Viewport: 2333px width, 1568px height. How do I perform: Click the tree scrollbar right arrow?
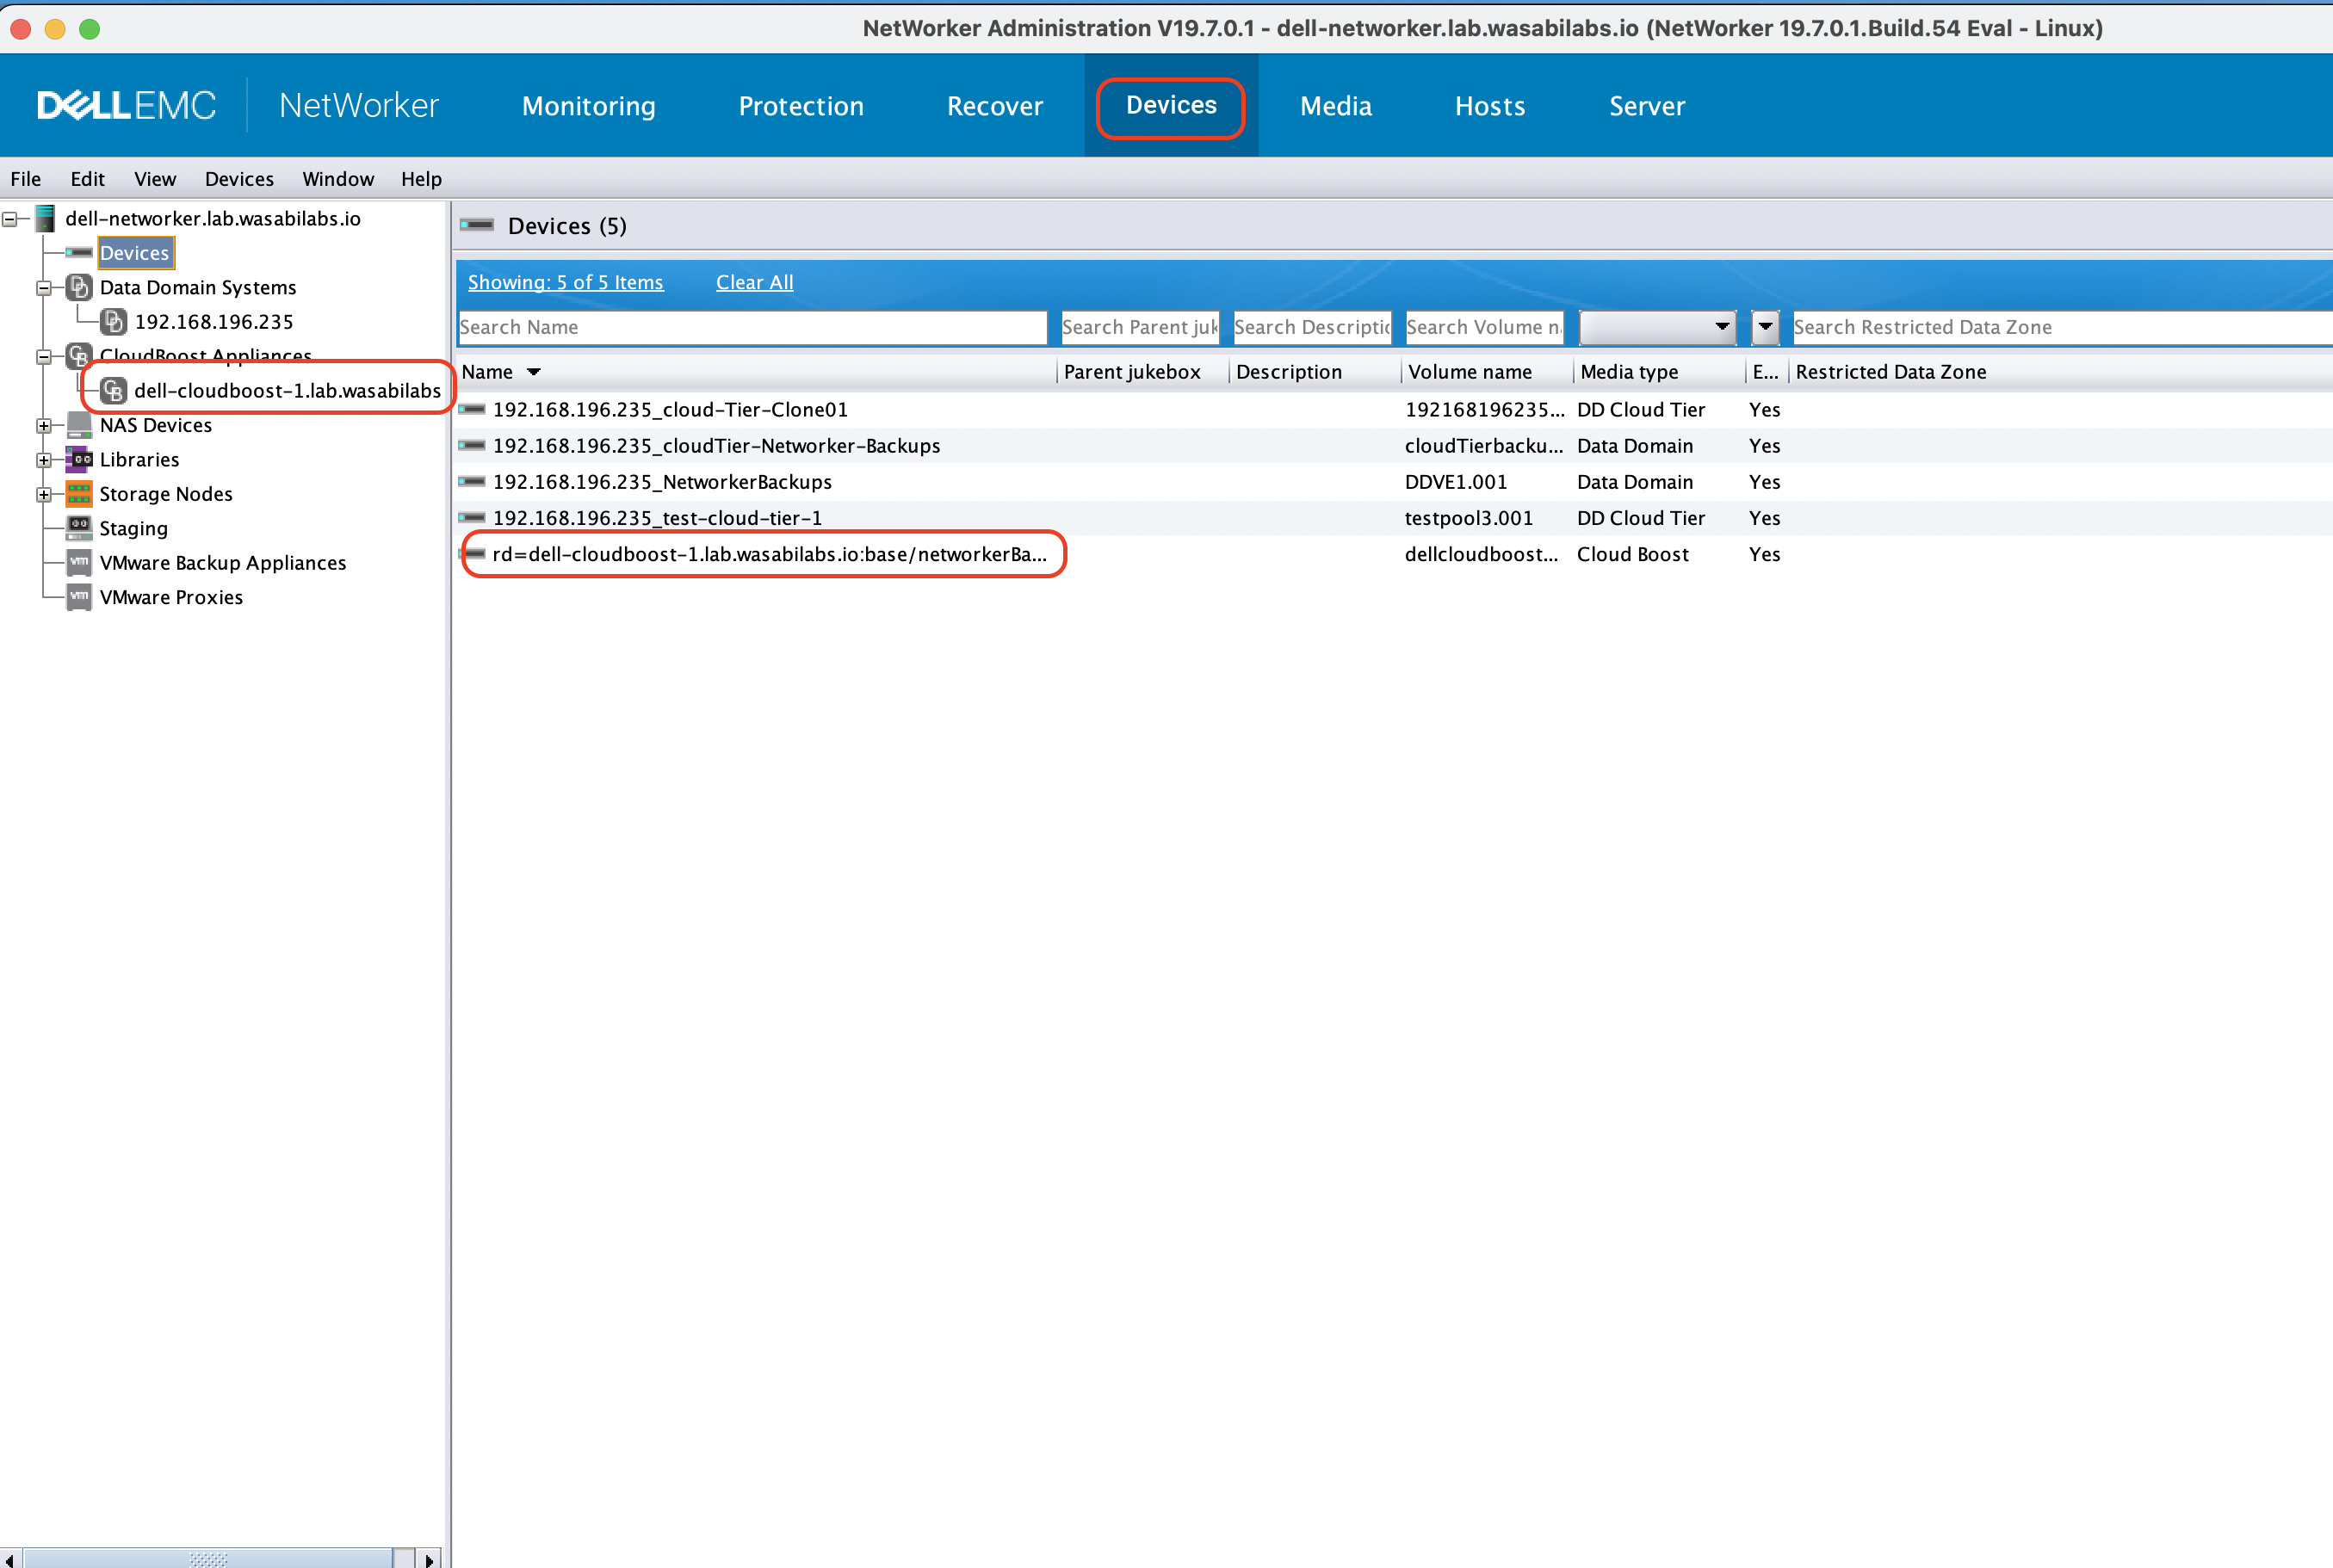(428, 1559)
